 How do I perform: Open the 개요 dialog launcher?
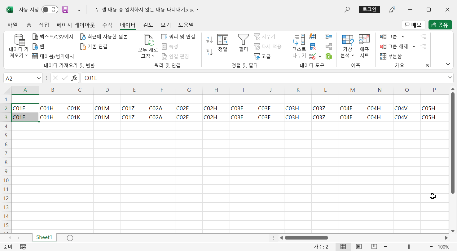pos(428,66)
